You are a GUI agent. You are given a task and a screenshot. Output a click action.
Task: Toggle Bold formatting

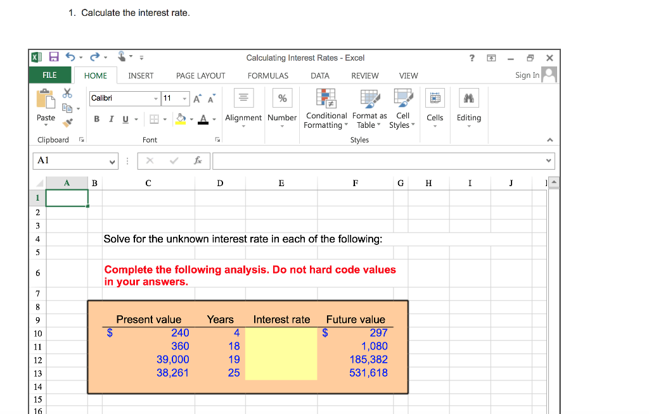tap(97, 119)
